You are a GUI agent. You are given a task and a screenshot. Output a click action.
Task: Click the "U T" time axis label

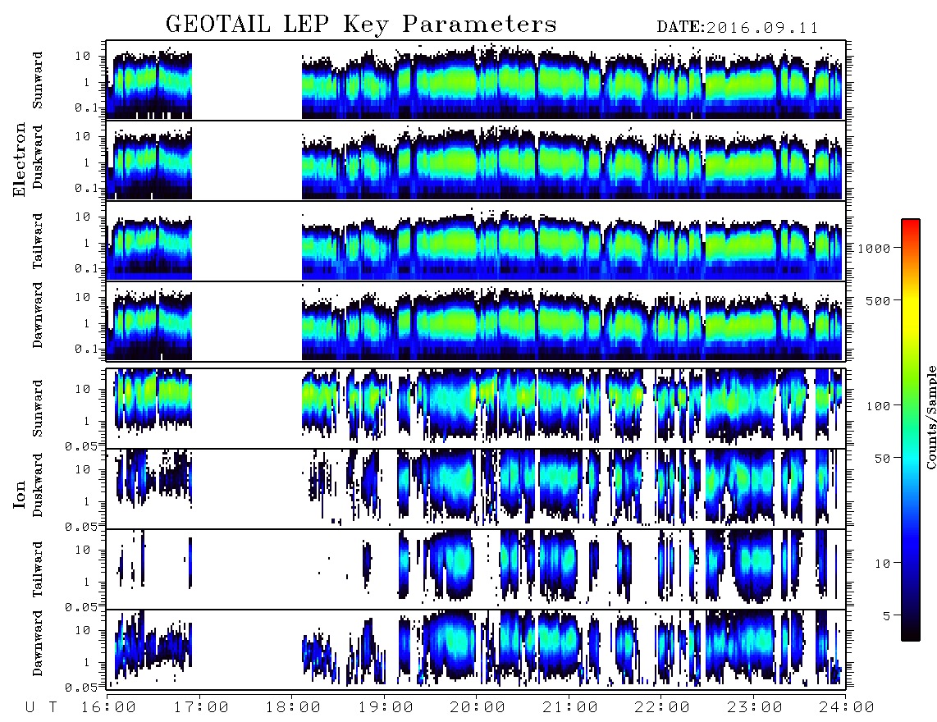(x=42, y=708)
